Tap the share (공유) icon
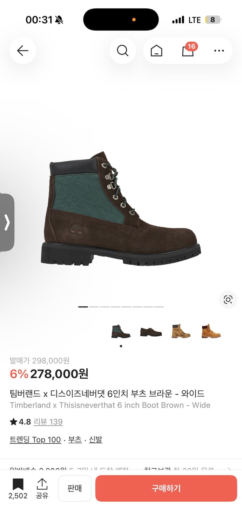 [42, 488]
